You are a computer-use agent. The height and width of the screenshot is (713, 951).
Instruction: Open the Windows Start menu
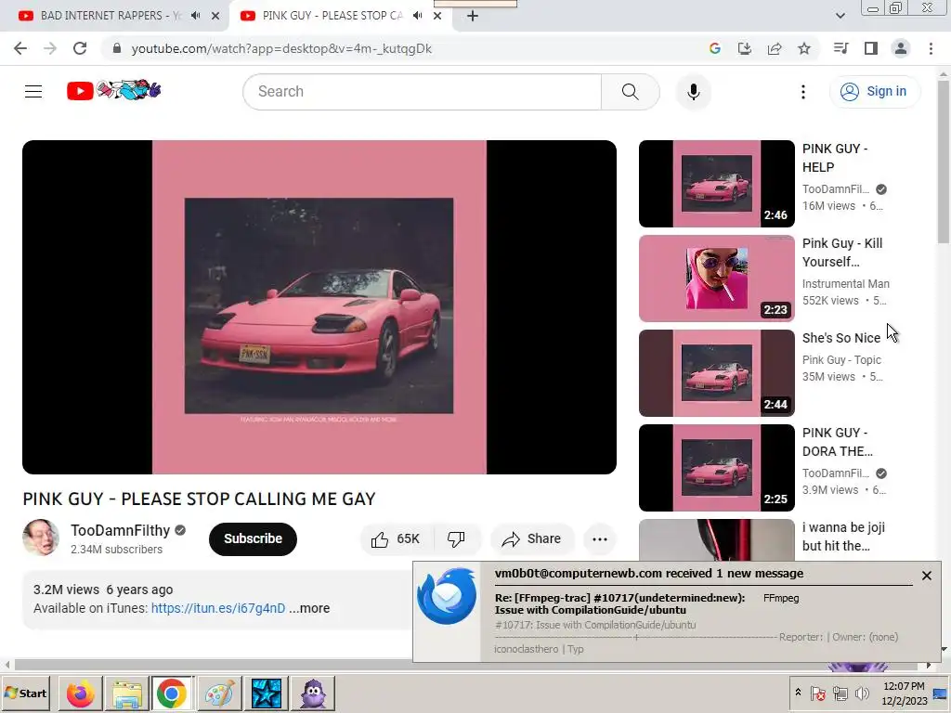(x=26, y=694)
